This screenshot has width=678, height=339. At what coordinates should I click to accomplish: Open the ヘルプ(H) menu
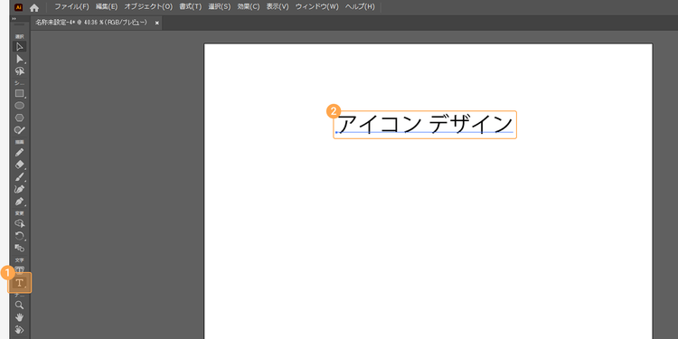(x=359, y=7)
